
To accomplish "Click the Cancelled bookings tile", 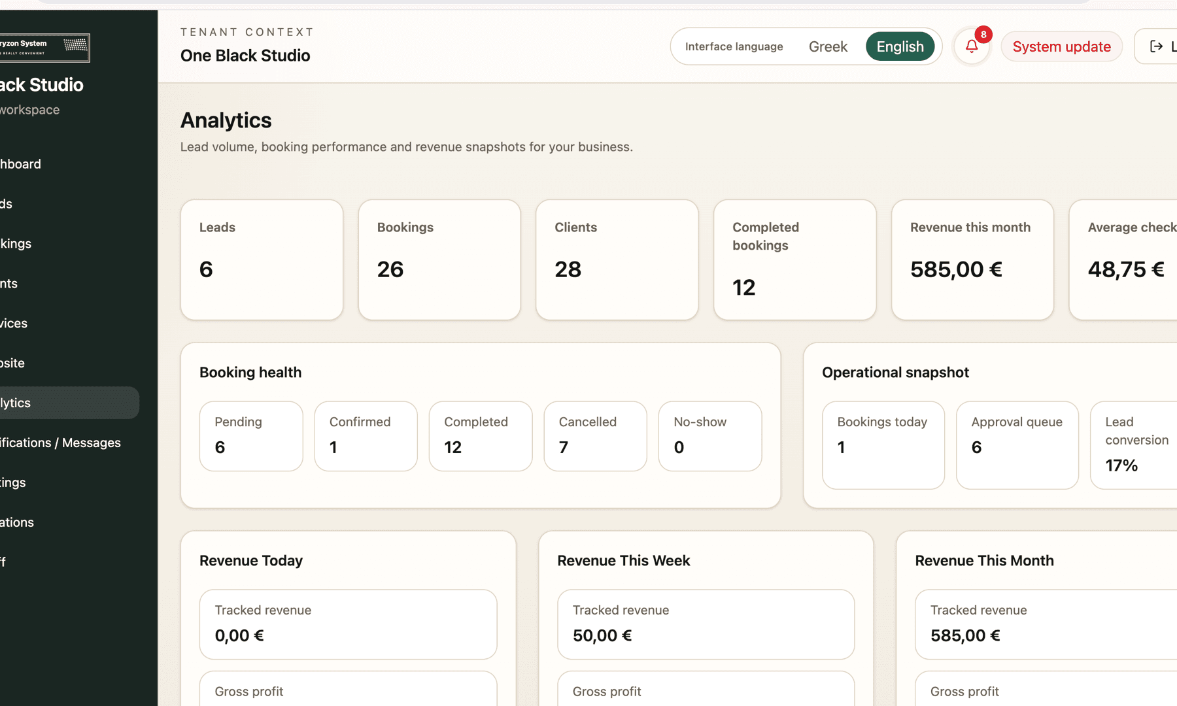I will tap(595, 436).
